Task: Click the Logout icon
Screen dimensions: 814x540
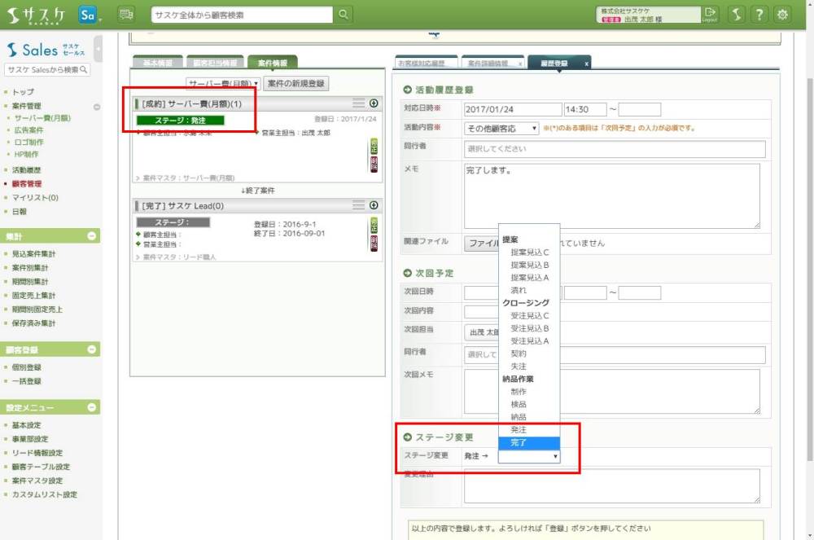Action: point(711,15)
